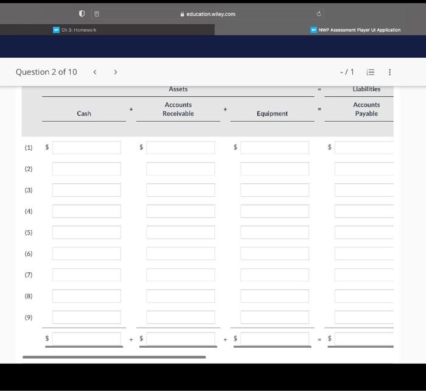
Task: Click the Cash field for row (3)
Action: [x=86, y=190]
